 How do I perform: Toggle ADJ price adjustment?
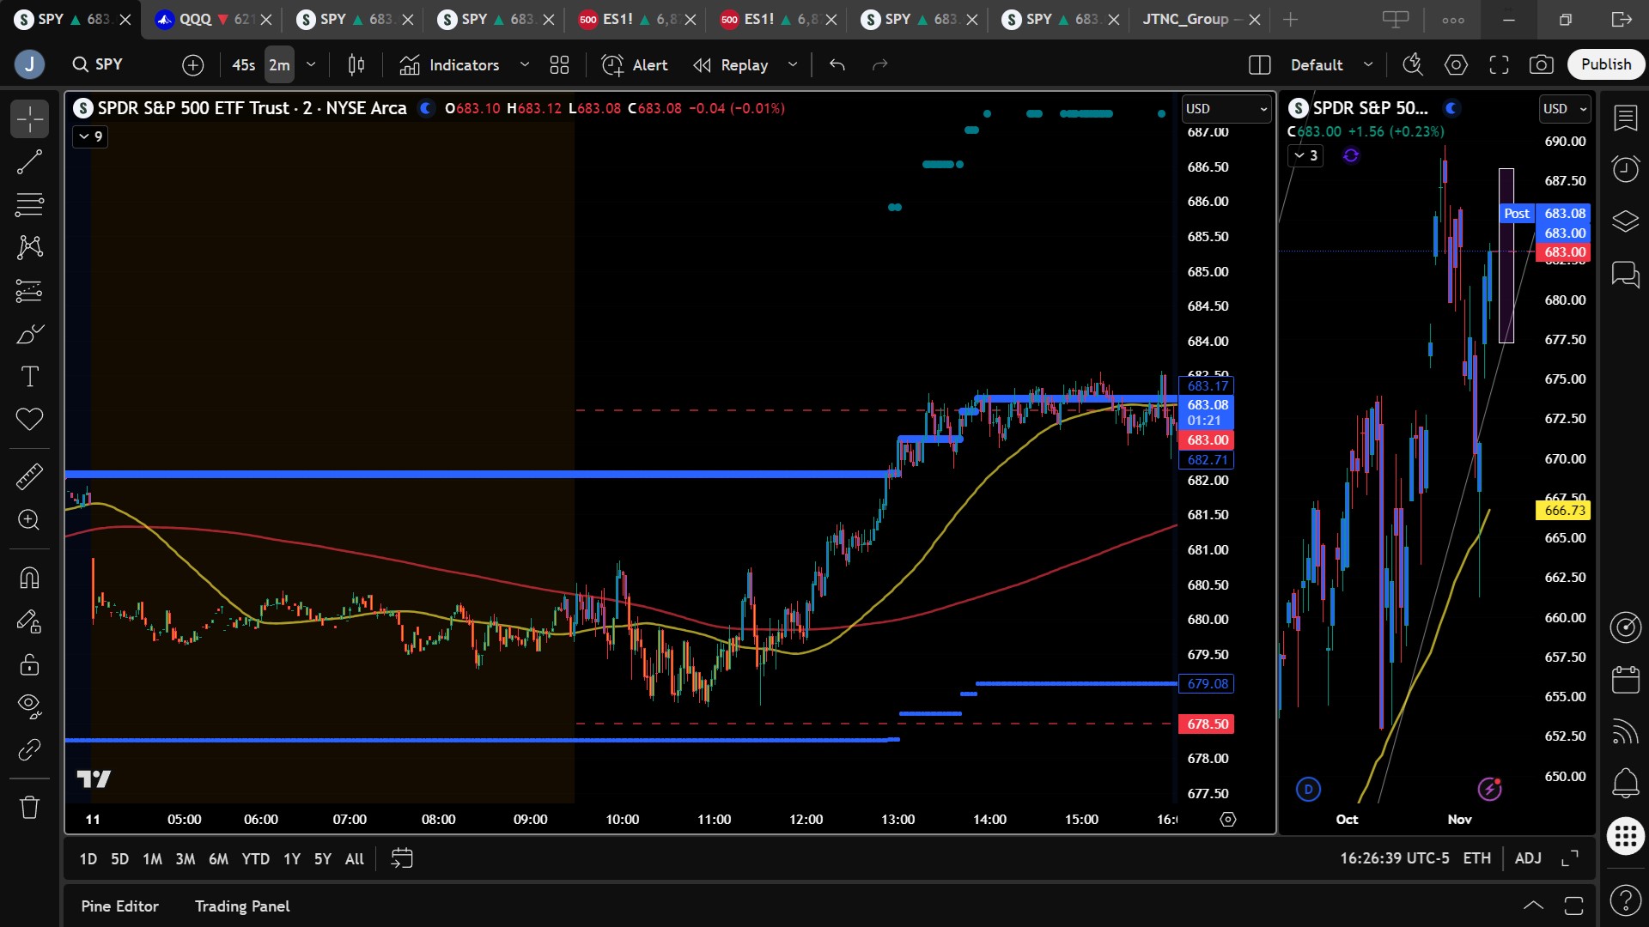click(x=1527, y=858)
